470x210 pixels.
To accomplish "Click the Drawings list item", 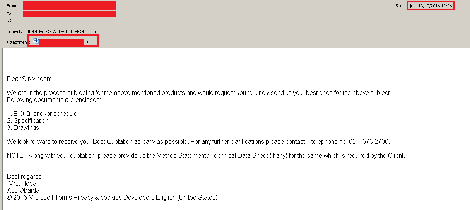I will click(23, 128).
